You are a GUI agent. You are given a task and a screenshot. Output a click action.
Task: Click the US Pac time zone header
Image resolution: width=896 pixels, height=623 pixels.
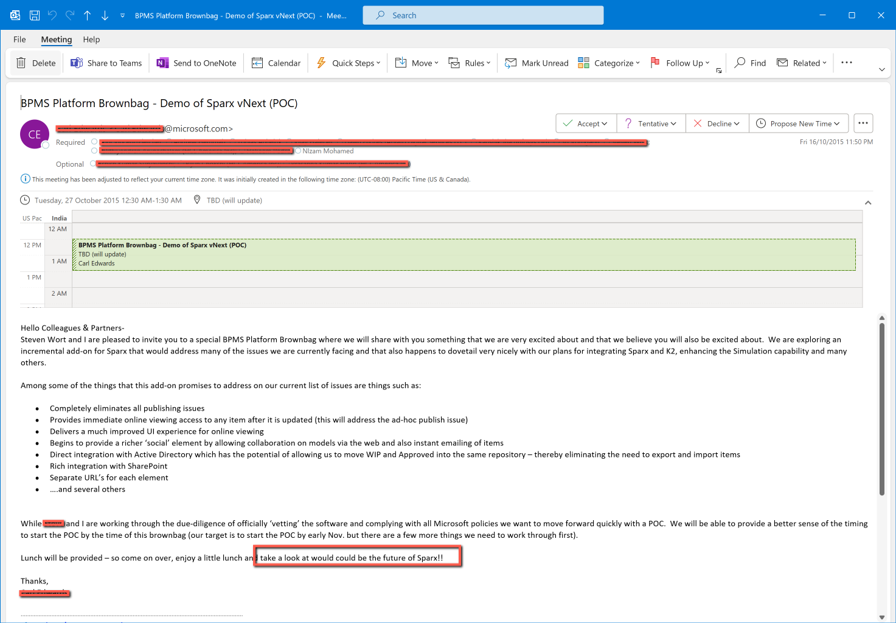point(32,218)
